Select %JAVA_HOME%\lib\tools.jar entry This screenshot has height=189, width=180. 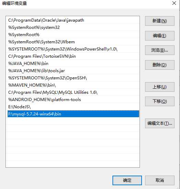(x=73, y=71)
